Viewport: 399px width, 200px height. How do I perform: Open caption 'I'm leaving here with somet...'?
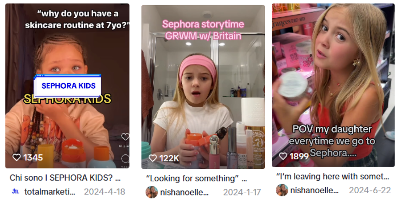(333, 176)
